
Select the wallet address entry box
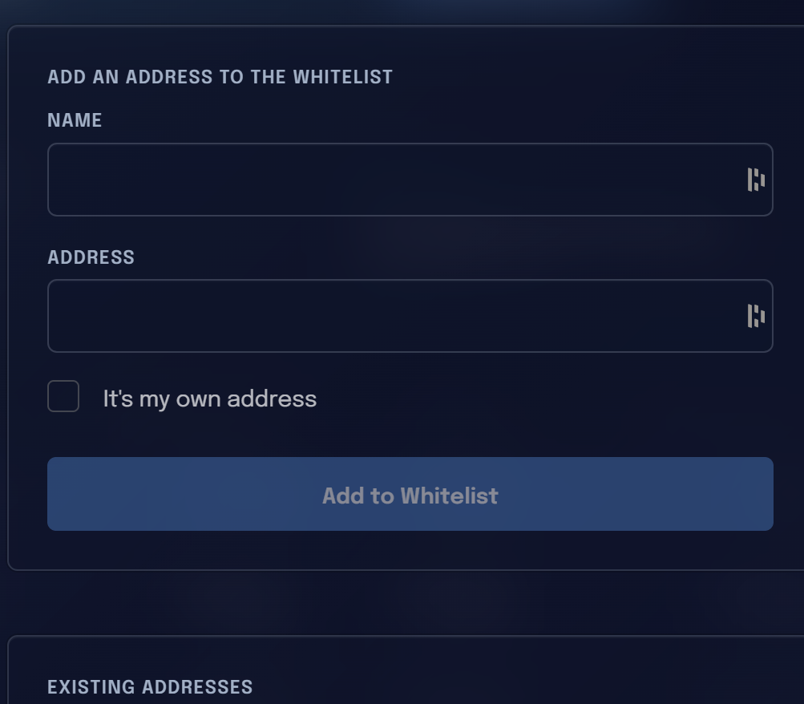tap(410, 316)
